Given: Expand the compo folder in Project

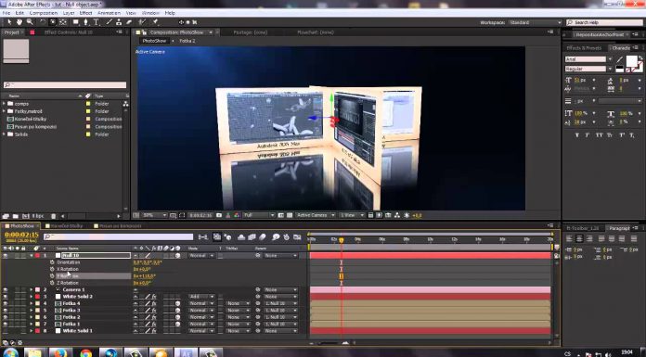Looking at the screenshot, I should (x=4, y=104).
